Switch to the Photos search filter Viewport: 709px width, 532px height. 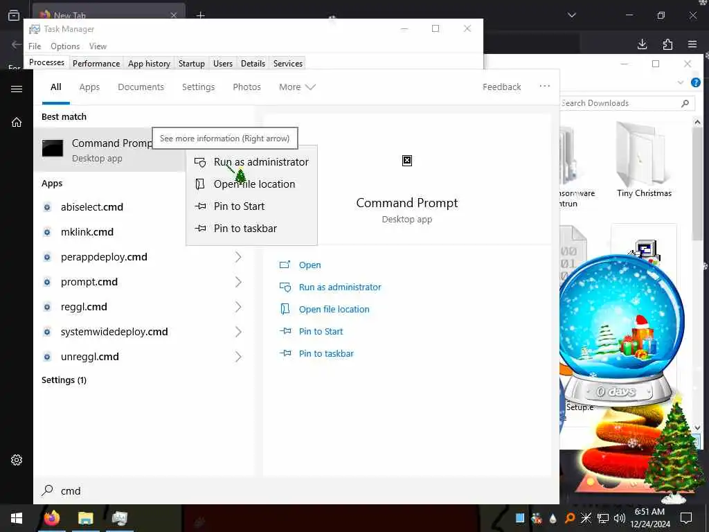click(x=247, y=87)
